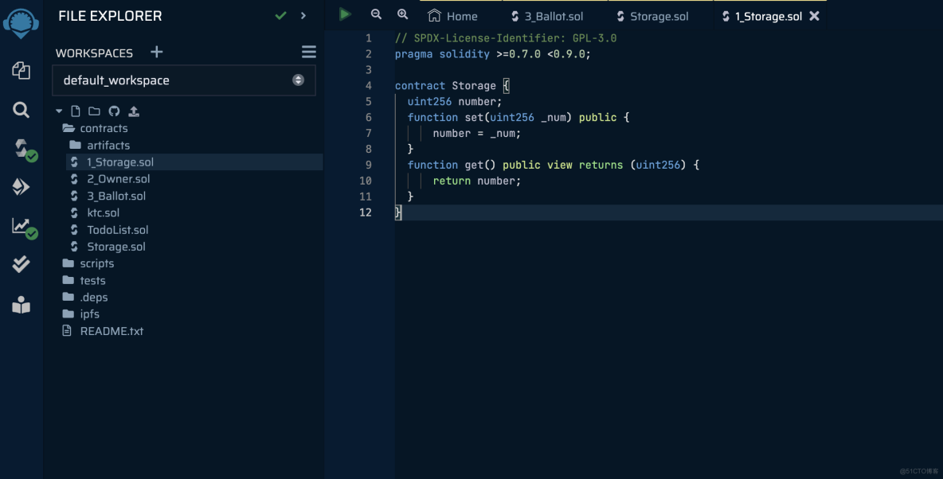Viewport: 943px width, 479px height.
Task: Click the 'function set' line
Action: pos(518,117)
